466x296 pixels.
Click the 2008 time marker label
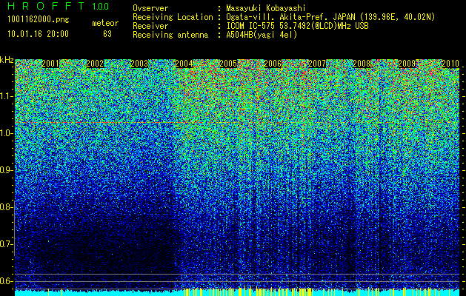(362, 64)
